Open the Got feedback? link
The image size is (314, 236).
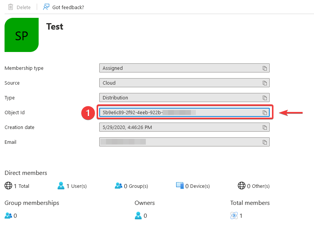click(x=63, y=7)
